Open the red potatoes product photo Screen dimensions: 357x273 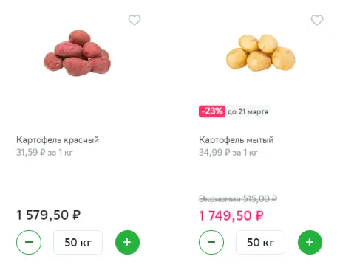pyautogui.click(x=78, y=52)
